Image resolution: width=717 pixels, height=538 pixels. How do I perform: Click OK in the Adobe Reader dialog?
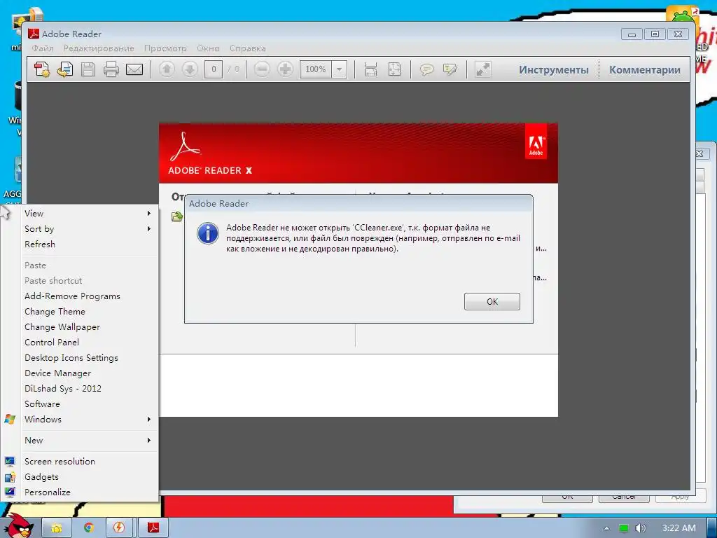click(x=492, y=301)
